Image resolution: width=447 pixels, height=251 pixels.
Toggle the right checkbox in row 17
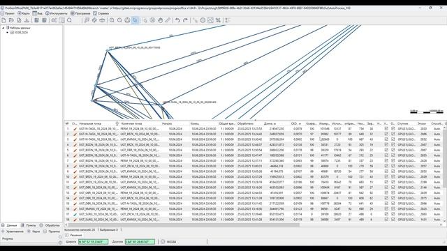(393, 214)
